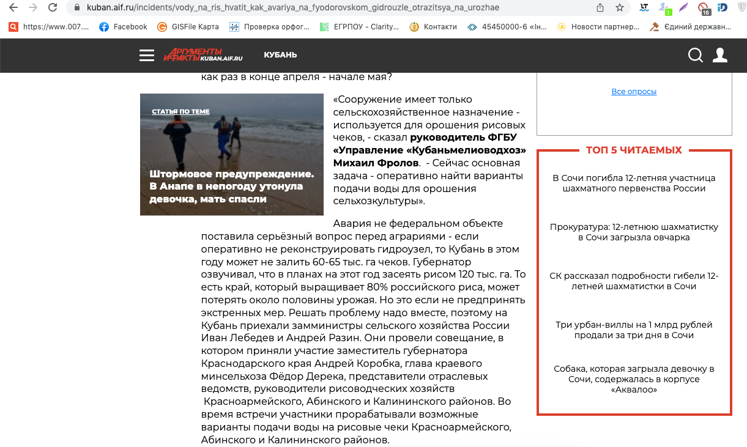
Task: Open article about three urban-villas sold in Sochi
Action: pos(634,330)
